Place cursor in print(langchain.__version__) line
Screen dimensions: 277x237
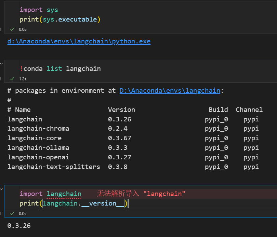(x=74, y=203)
